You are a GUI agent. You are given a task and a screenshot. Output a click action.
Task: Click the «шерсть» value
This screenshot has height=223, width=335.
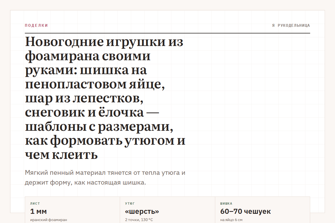click(142, 211)
